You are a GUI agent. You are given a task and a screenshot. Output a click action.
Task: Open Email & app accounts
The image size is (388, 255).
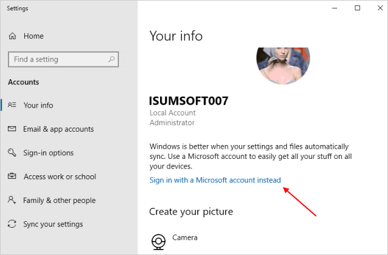click(x=58, y=129)
